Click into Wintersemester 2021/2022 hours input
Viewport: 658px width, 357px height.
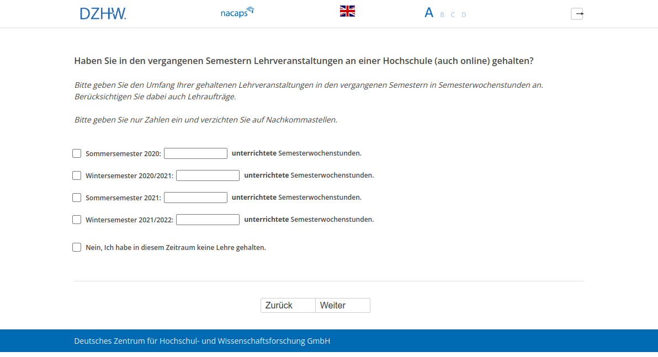pyautogui.click(x=208, y=220)
